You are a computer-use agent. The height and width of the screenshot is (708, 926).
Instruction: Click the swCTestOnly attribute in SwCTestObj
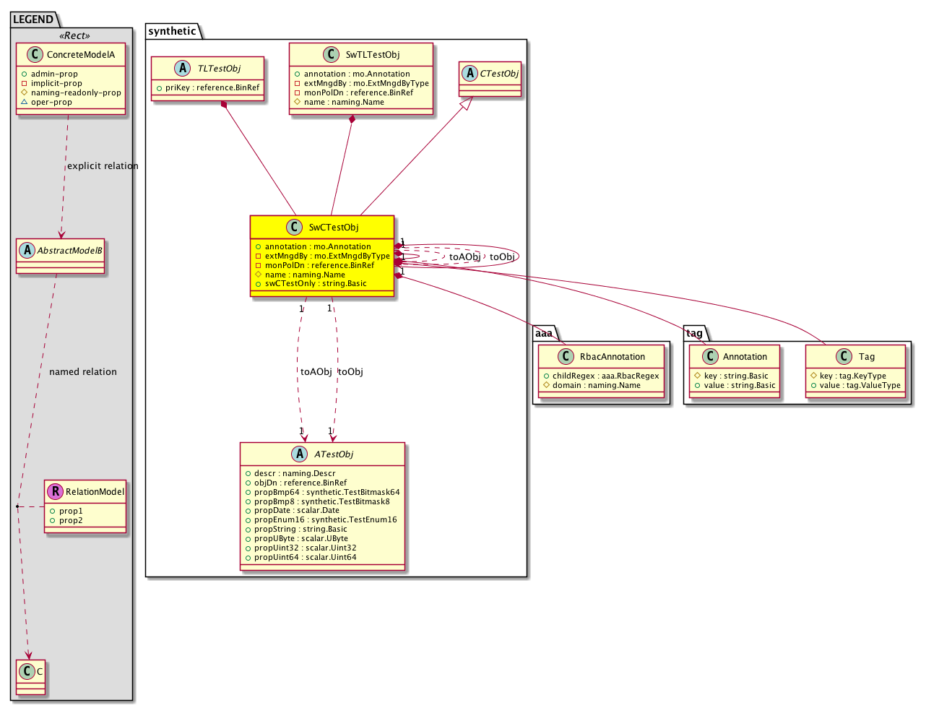tap(315, 284)
